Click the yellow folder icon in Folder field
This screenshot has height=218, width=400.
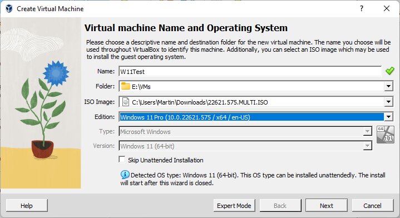(125, 86)
